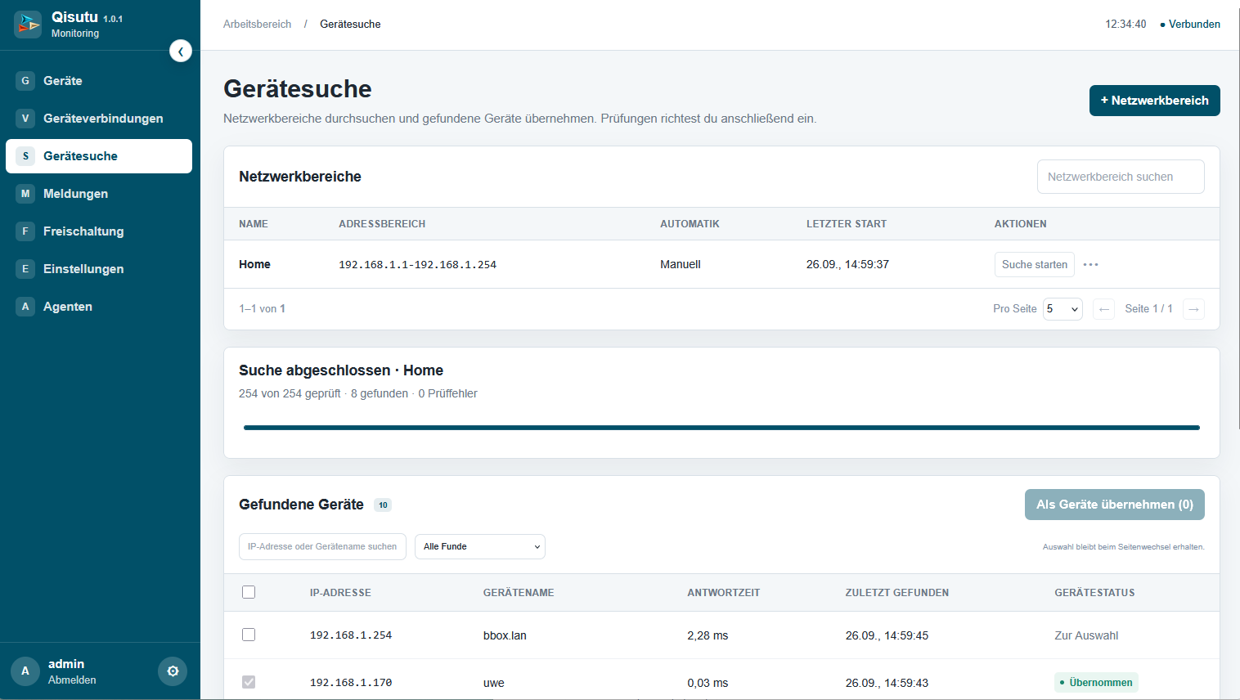
Task: Add a new Netzwerkbereich
Action: pyautogui.click(x=1154, y=101)
